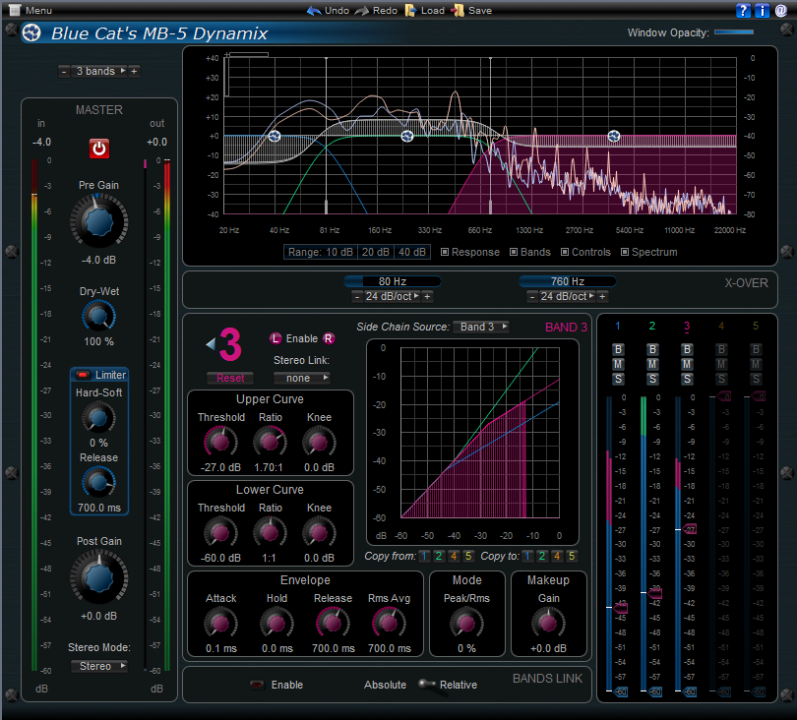
Task: Click the Window Opacity slider
Action: tap(734, 32)
